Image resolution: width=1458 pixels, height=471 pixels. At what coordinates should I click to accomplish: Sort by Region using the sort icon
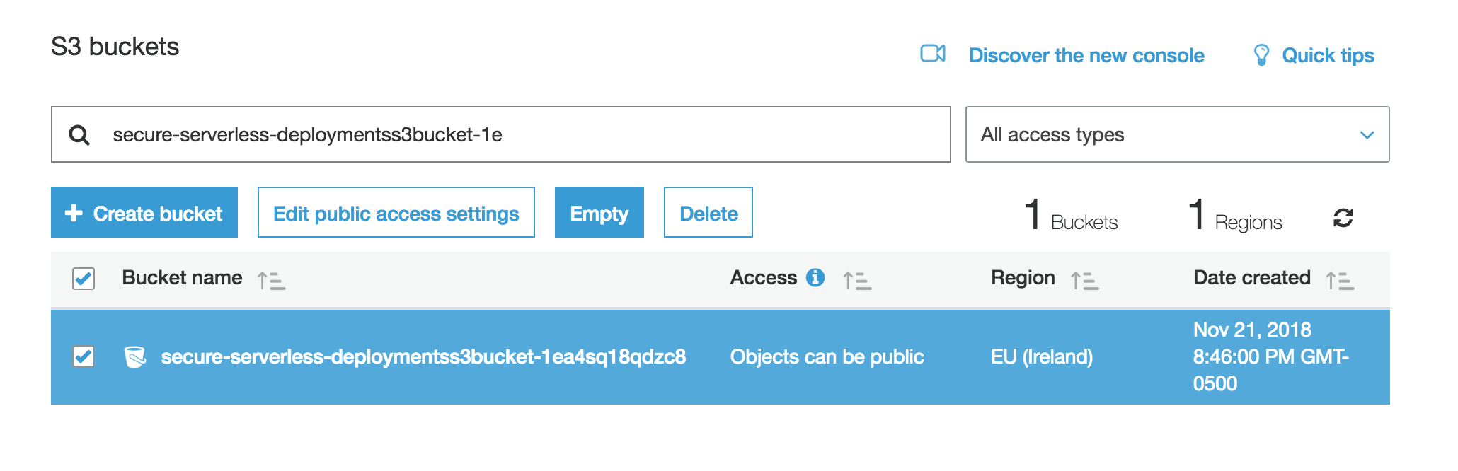tap(1084, 281)
